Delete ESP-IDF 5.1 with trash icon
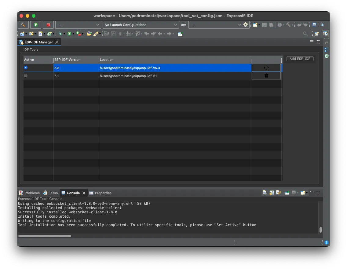Screen dimensions: 347x269 pyautogui.click(x=266, y=76)
